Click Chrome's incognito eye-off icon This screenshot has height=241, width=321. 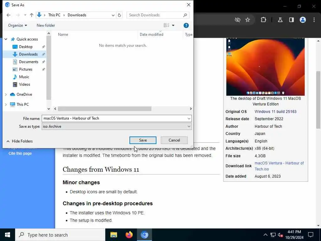(238, 20)
